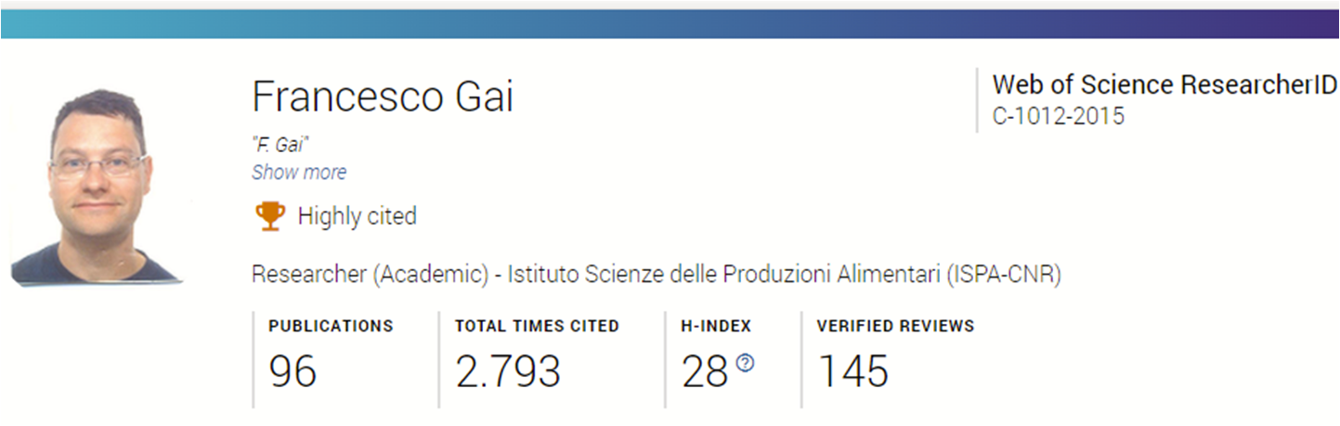Open the 145 verified reviews count
Screen dimensions: 1340x426
(852, 371)
